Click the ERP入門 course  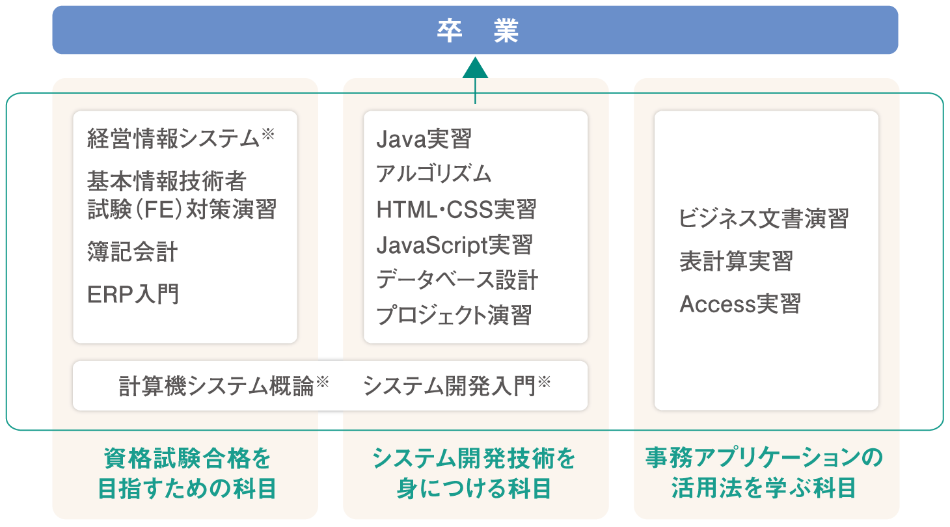133,293
